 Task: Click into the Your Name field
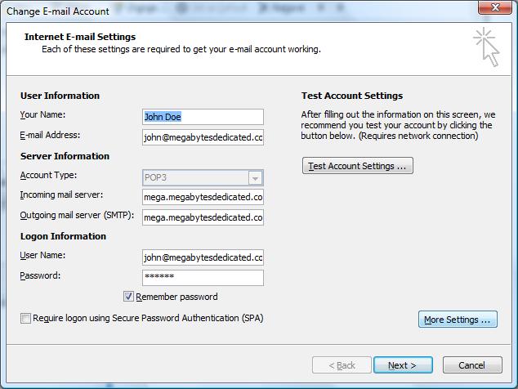203,117
